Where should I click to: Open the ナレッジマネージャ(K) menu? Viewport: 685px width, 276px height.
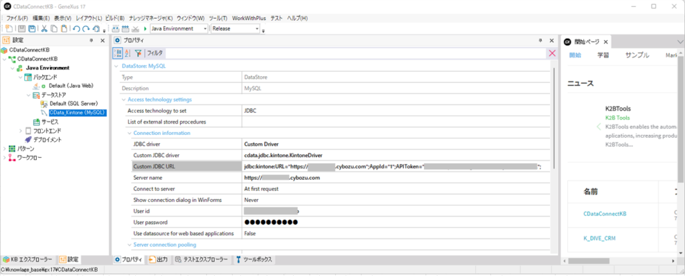pyautogui.click(x=151, y=18)
